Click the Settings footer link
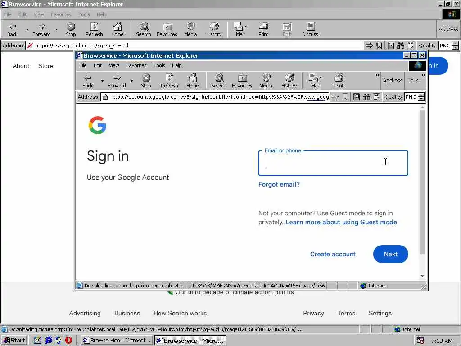The image size is (461, 346). coord(380,314)
